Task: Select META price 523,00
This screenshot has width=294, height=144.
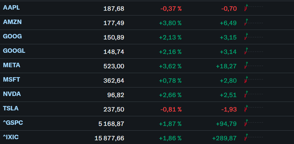Action: click(114, 66)
